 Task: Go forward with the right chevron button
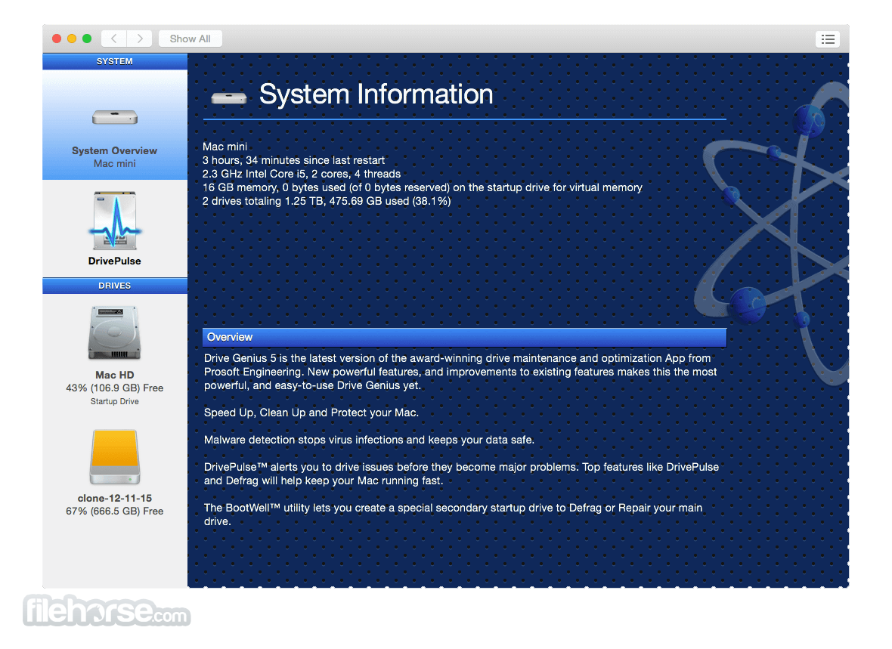tap(139, 39)
